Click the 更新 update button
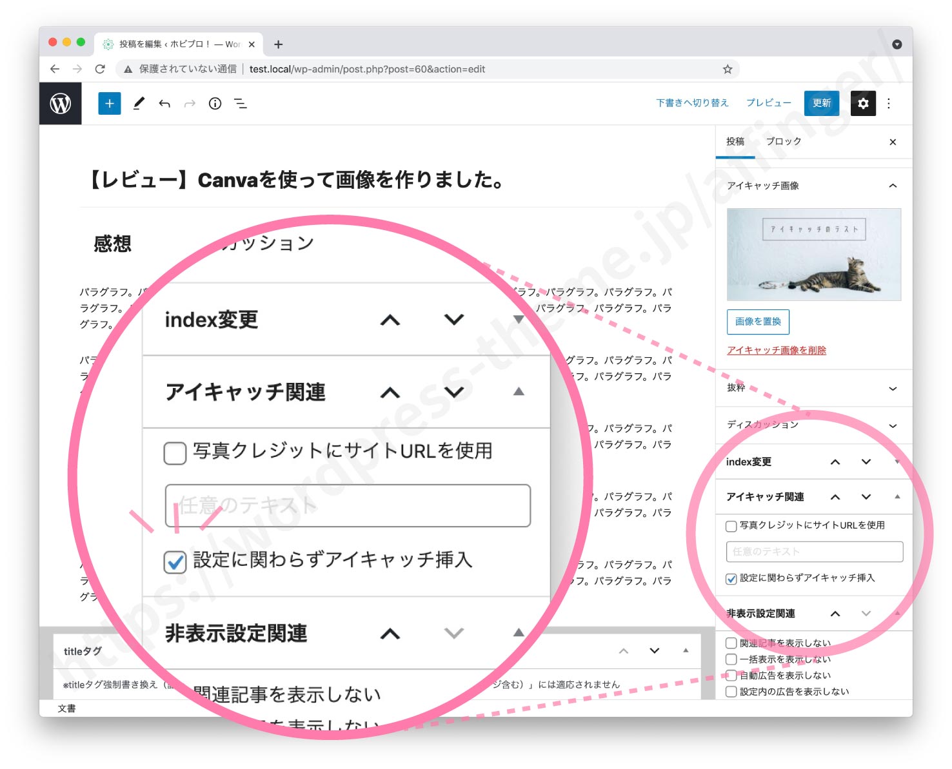Image resolution: width=952 pixels, height=769 pixels. click(822, 103)
